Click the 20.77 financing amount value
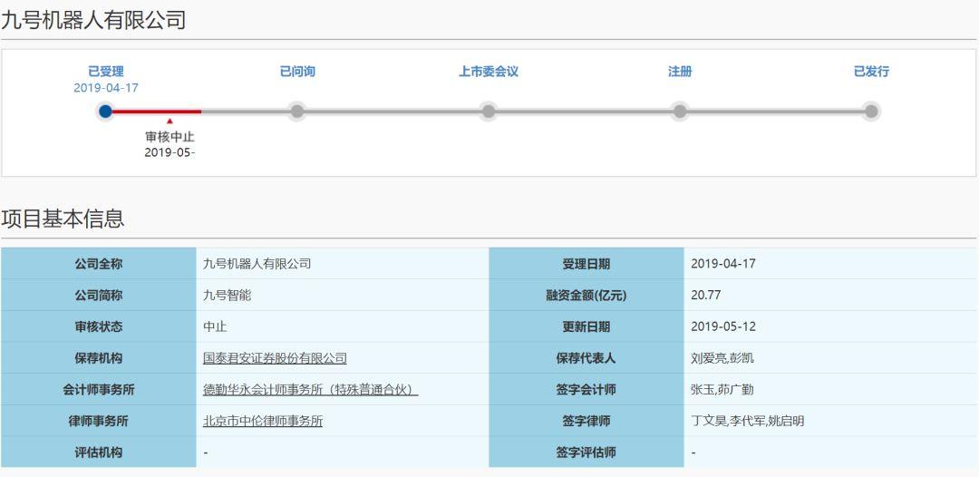The image size is (979, 477). click(x=705, y=296)
